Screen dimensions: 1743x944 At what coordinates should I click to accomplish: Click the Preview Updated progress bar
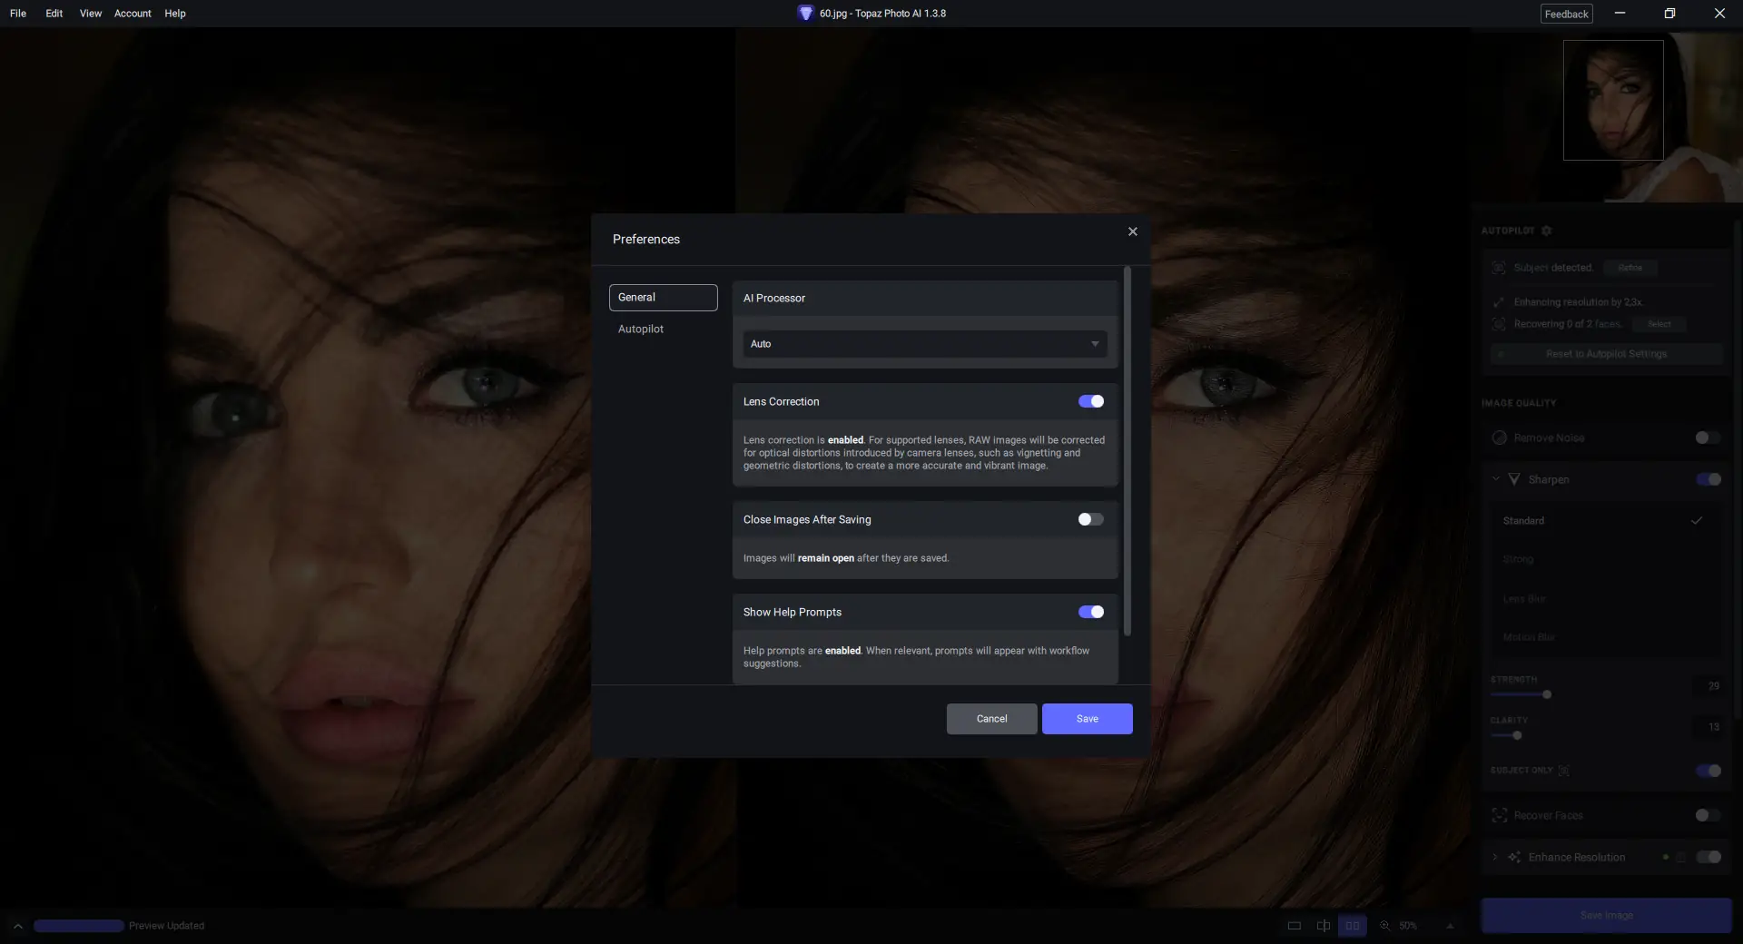click(79, 926)
